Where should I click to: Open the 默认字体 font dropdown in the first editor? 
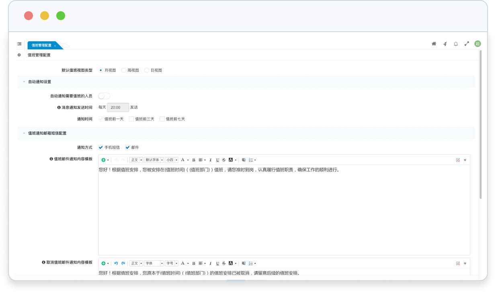coord(154,160)
